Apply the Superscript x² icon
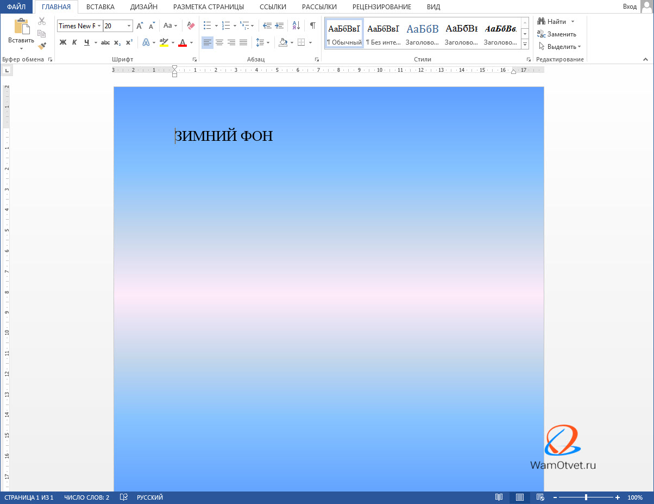This screenshot has height=504, width=654. (129, 42)
